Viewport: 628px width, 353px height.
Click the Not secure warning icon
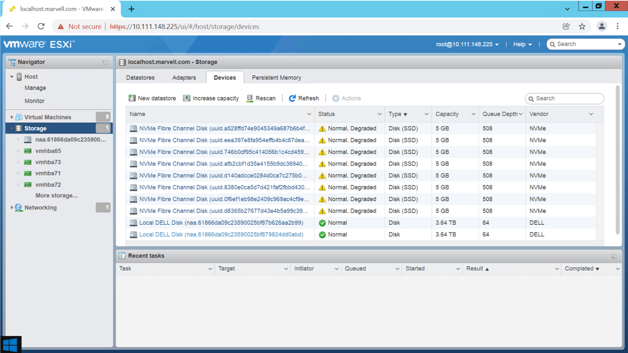(x=61, y=27)
